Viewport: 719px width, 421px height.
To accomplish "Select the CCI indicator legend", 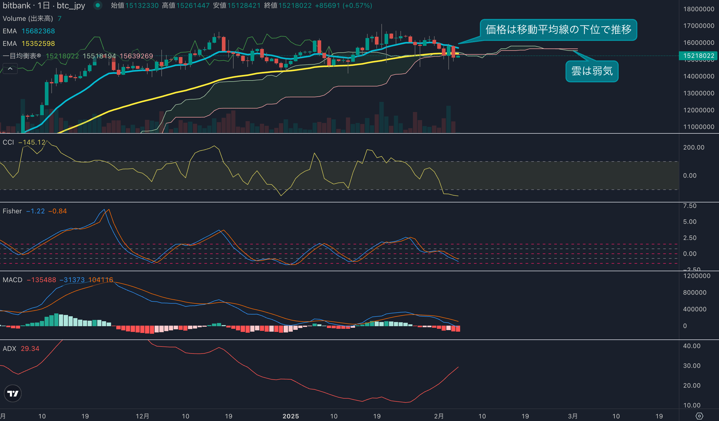I will [8, 142].
